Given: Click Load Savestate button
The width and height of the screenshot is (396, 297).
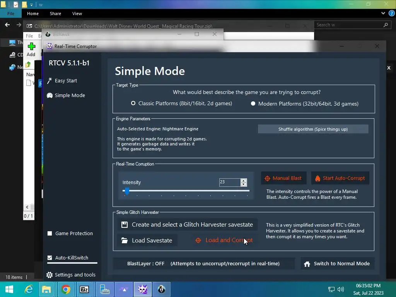Looking at the screenshot, I should coord(147,240).
